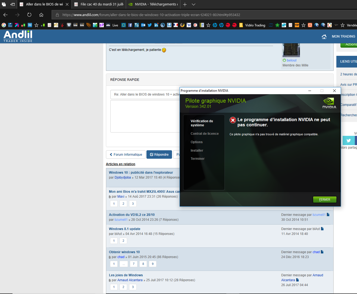Open the 'Les joies de Windows' topic
This screenshot has width=357, height=294.
[126, 275]
